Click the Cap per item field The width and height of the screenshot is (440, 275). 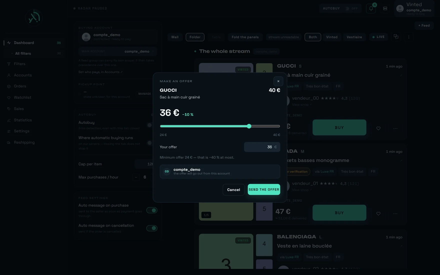144,164
